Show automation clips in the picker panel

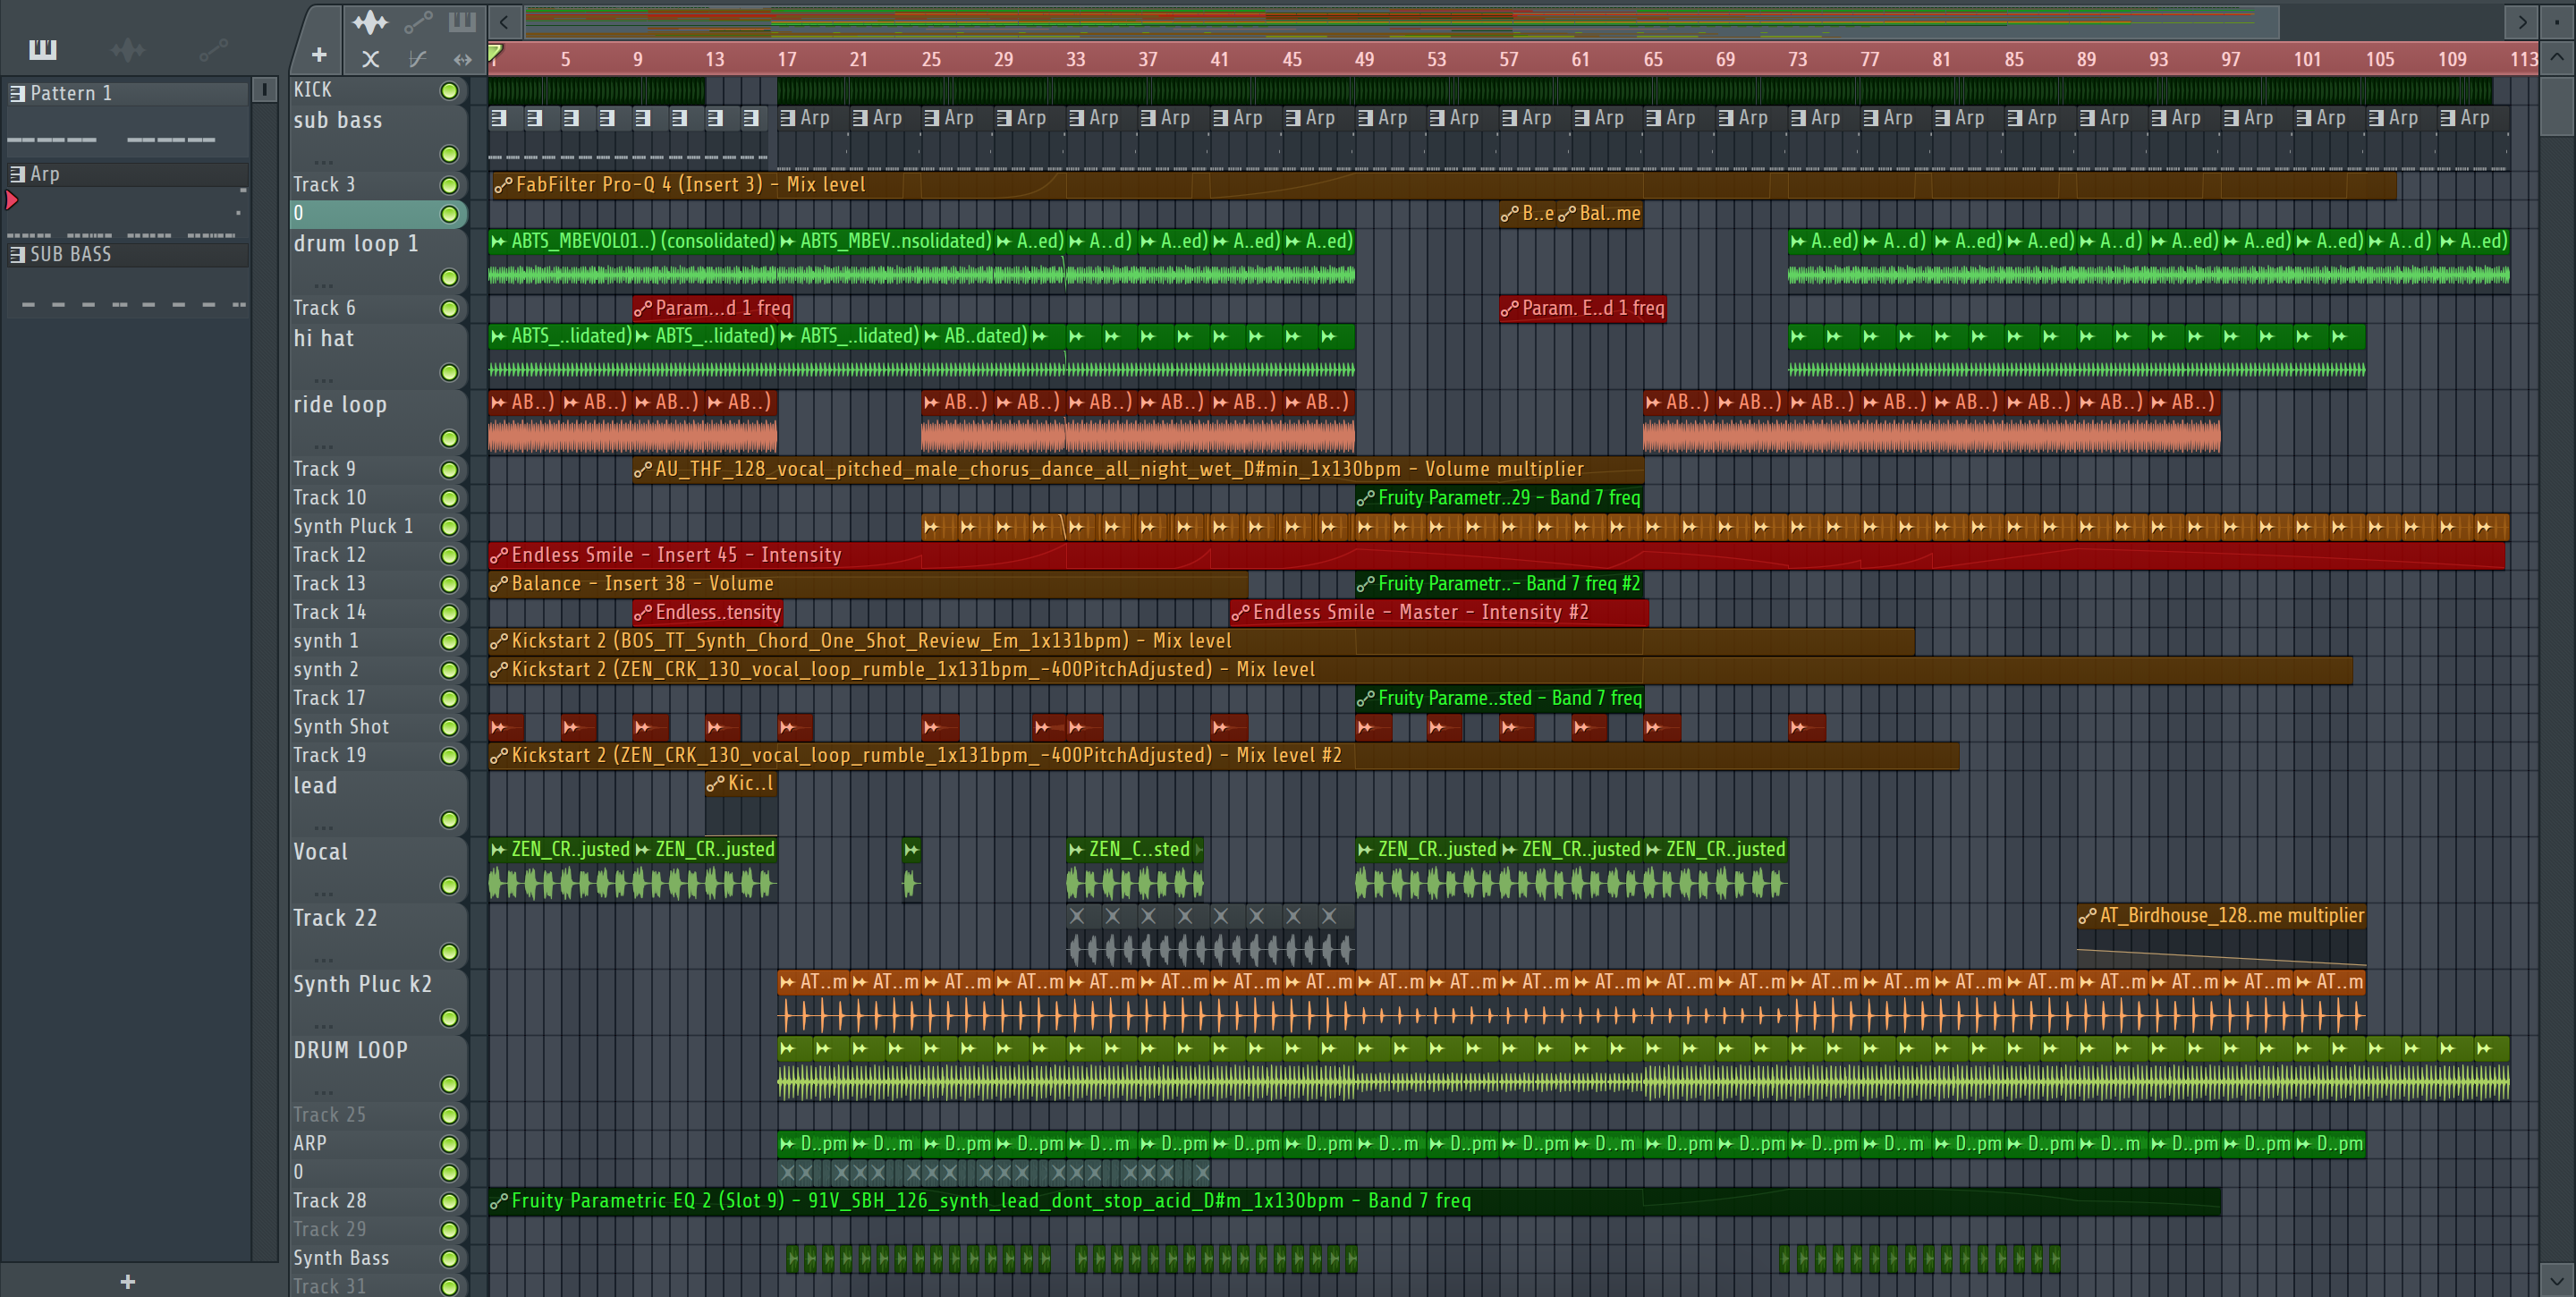point(213,49)
